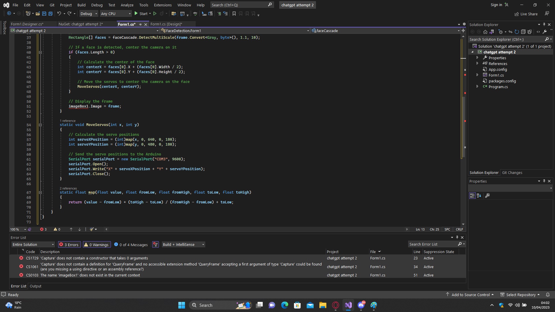The image size is (555, 312).
Task: Open the Extensions menu
Action: point(162,5)
